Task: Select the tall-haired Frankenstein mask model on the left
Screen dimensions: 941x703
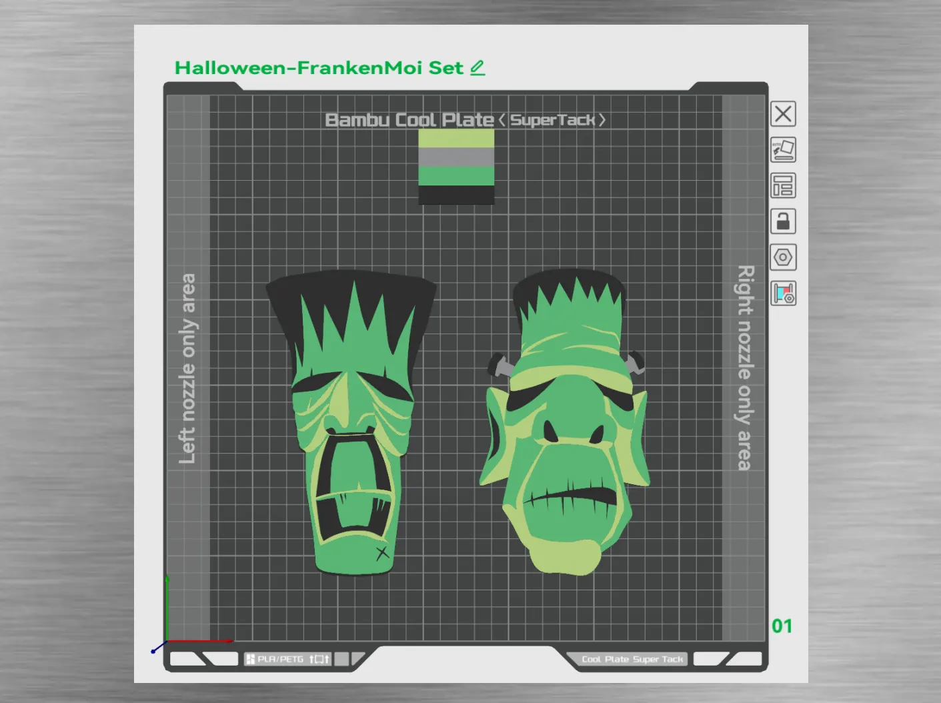Action: [x=351, y=422]
